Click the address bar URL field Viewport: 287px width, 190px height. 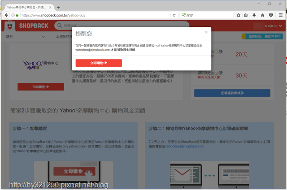point(95,15)
